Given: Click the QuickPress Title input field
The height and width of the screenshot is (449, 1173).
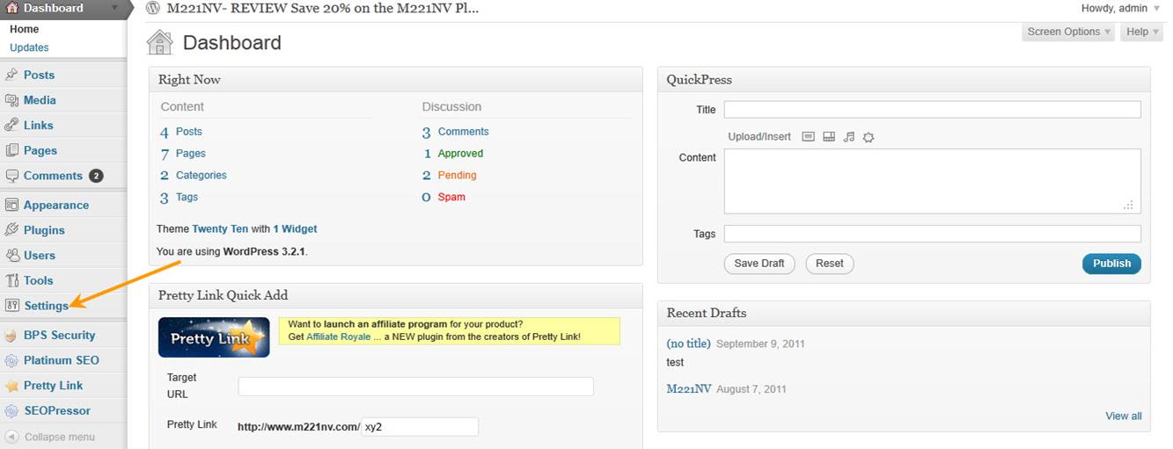Looking at the screenshot, I should point(932,110).
